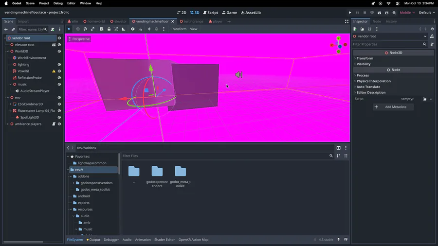Open the godotopenxrvendors folder thumbnail
The width and height of the screenshot is (438, 246).
[157, 176]
